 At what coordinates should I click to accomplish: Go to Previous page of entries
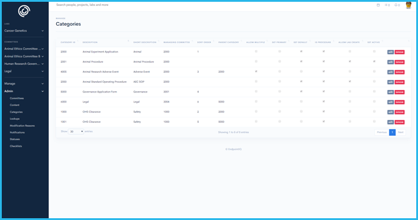pos(382,132)
